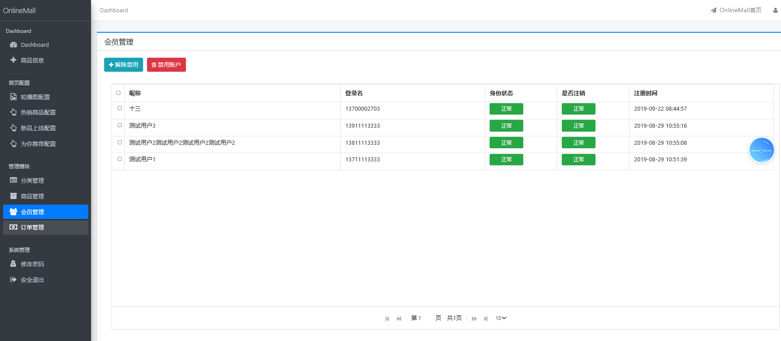Click 身份状态 正常 badge for 测试用户1

pos(506,160)
